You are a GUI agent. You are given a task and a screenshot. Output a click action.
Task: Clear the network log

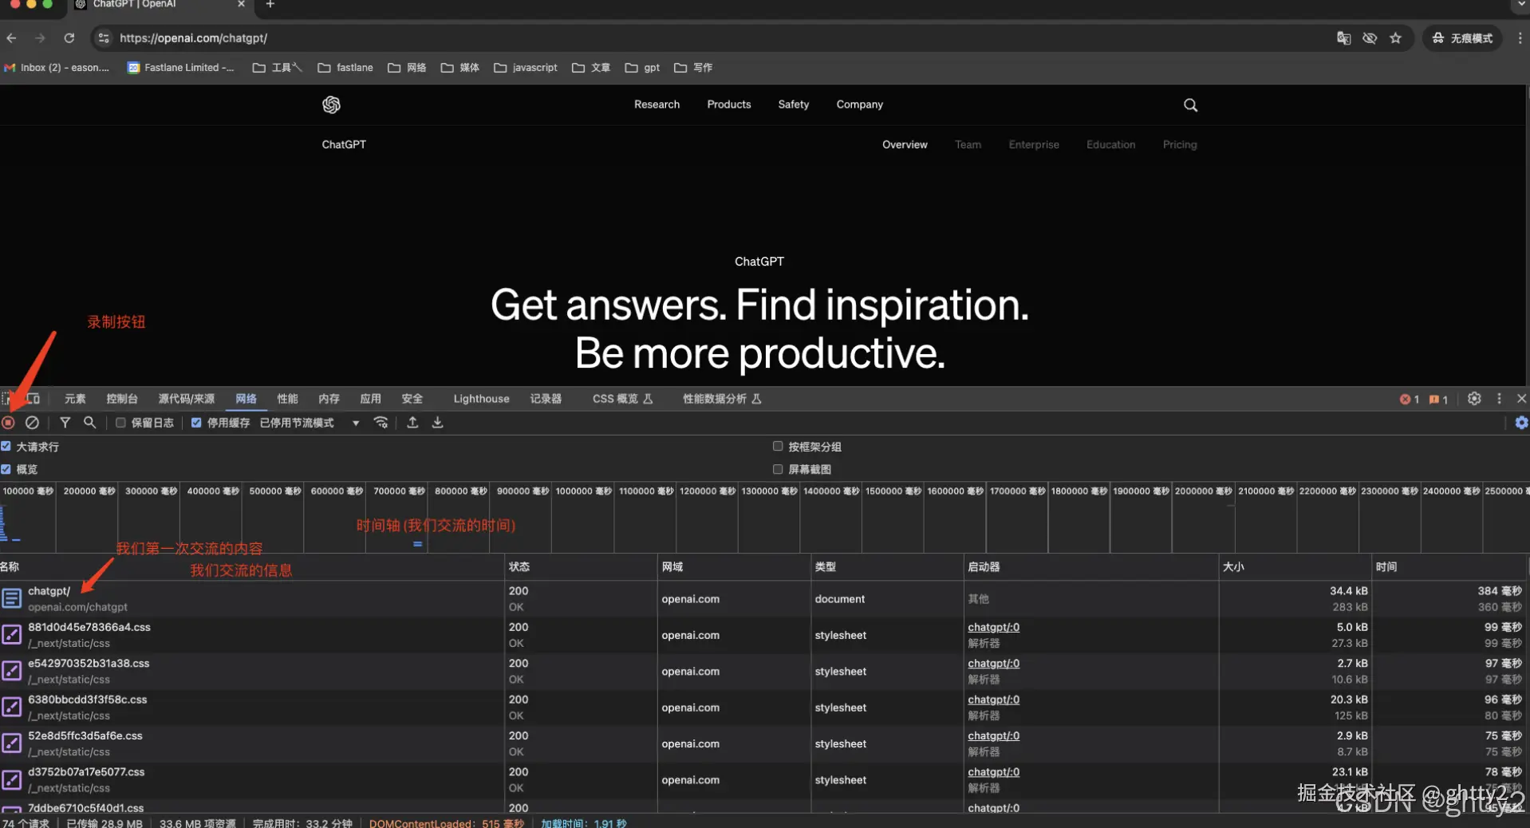[32, 423]
